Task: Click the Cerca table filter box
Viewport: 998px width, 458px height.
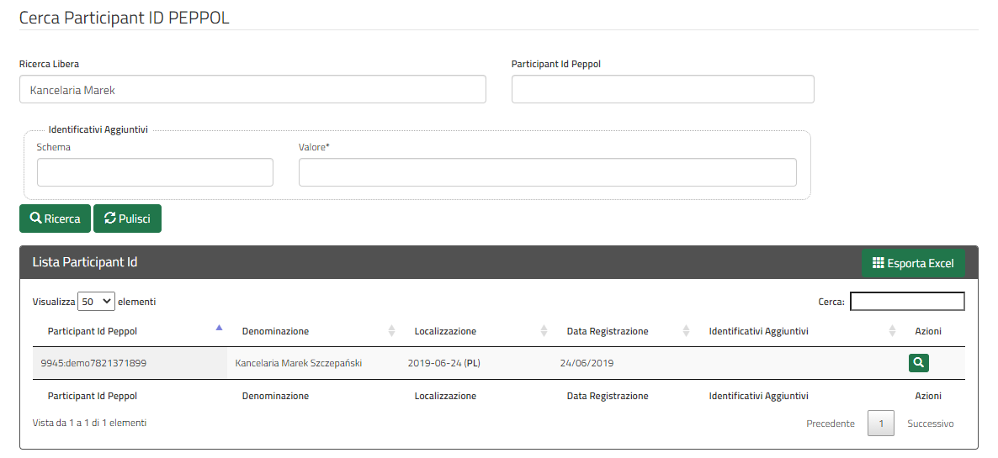Action: click(x=908, y=302)
